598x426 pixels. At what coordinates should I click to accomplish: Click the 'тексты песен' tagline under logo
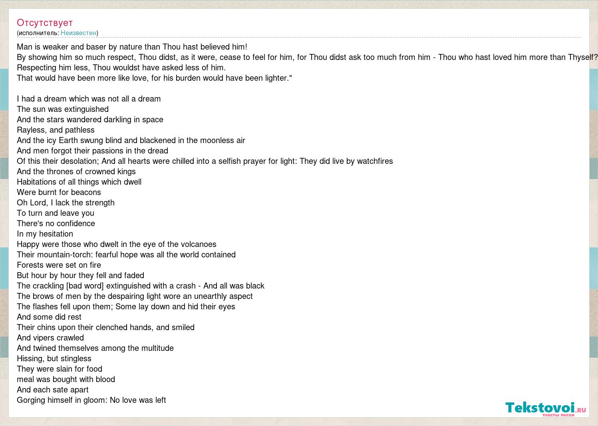point(558,415)
